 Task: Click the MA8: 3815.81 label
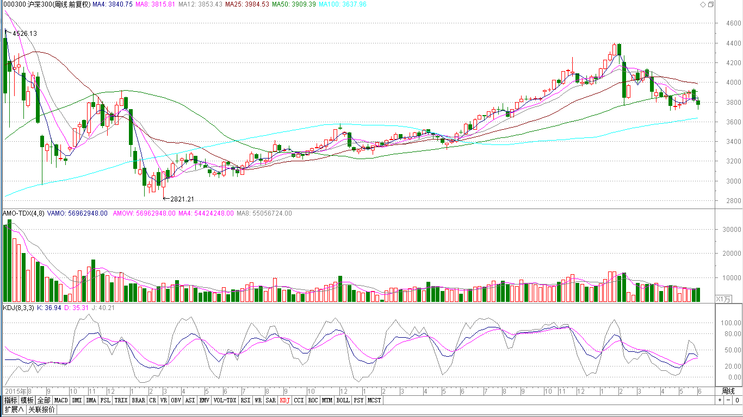coord(155,4)
